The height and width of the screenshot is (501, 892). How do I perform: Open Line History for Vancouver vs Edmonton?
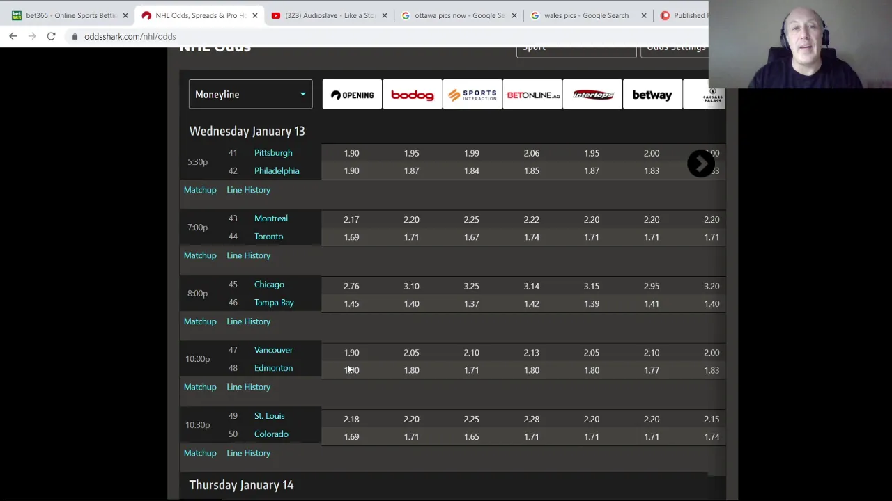click(x=248, y=387)
